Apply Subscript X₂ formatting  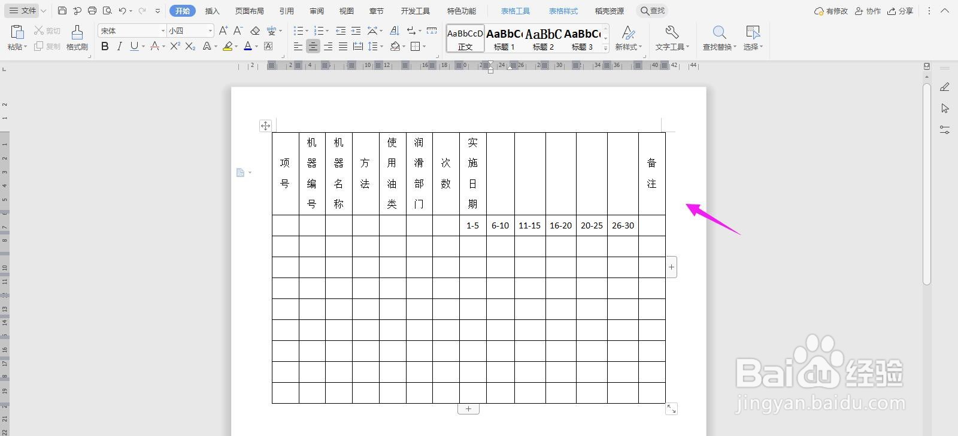190,46
